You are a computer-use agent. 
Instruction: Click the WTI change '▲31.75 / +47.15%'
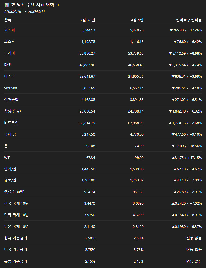pyautogui.click(x=187, y=158)
